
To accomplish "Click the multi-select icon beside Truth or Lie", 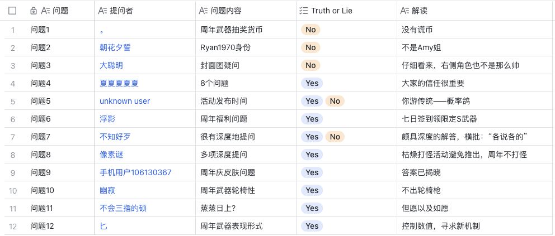I will point(304,11).
